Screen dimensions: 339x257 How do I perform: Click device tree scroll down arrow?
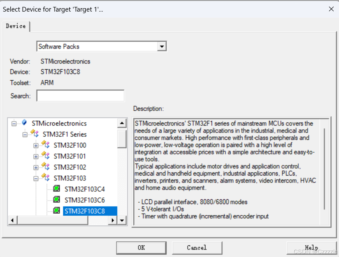[122, 220]
